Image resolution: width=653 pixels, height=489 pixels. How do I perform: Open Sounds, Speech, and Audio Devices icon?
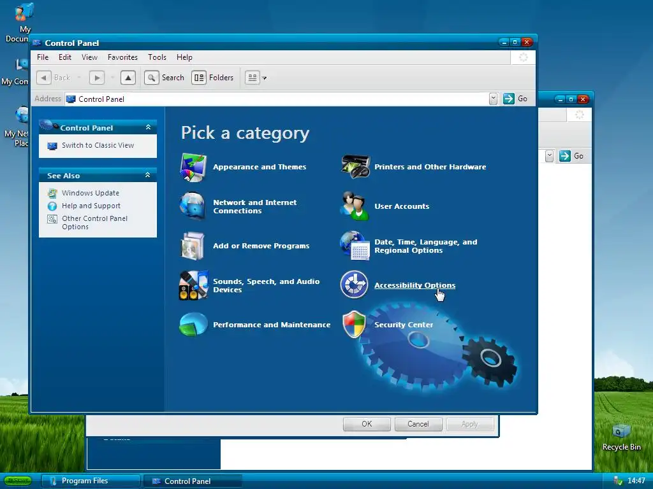pyautogui.click(x=193, y=285)
